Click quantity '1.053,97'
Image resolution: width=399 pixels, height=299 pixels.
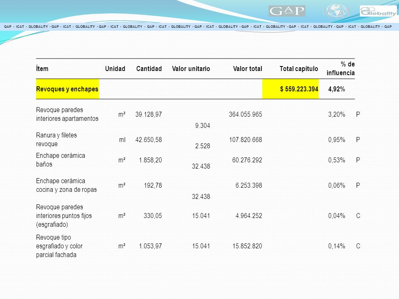click(150, 246)
